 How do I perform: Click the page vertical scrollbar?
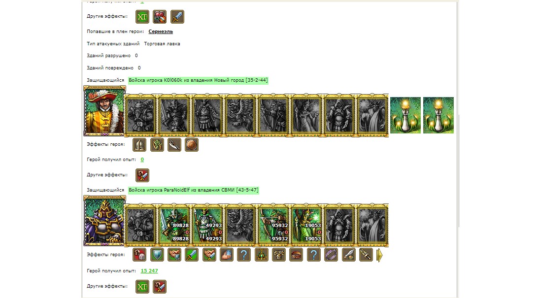pos(458,171)
